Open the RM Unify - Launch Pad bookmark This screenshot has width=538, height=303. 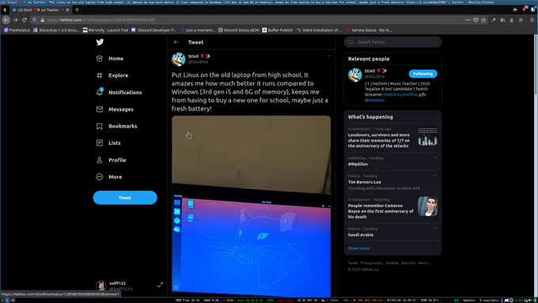tap(105, 30)
